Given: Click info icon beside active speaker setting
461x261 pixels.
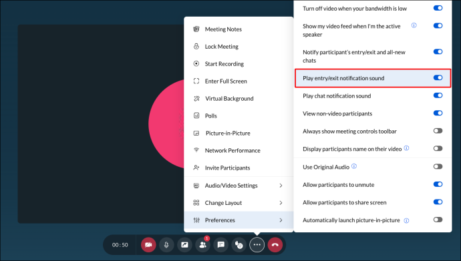Looking at the screenshot, I should (414, 25).
